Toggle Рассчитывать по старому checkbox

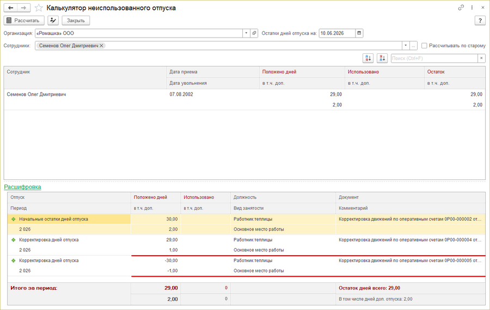click(424, 46)
